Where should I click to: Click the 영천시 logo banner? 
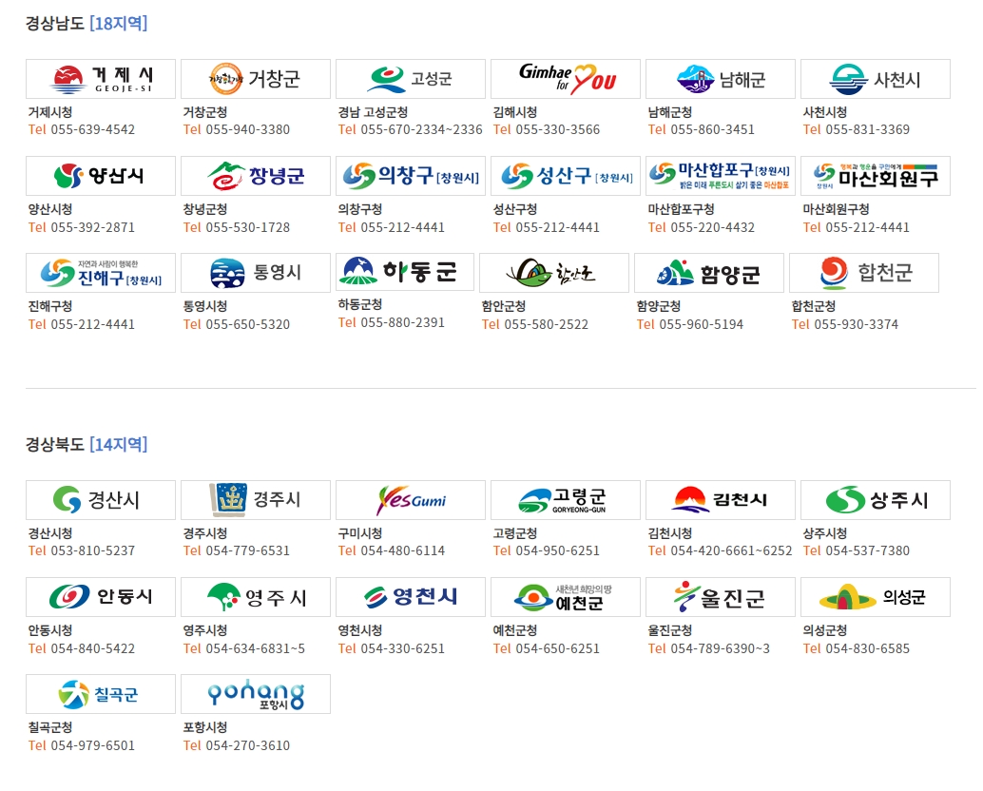411,597
